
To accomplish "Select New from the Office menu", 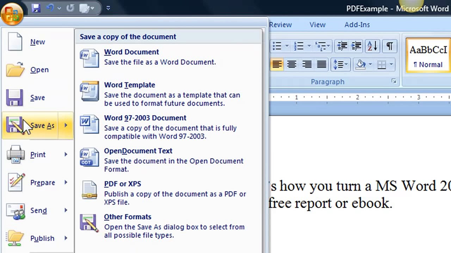I will pos(37,42).
